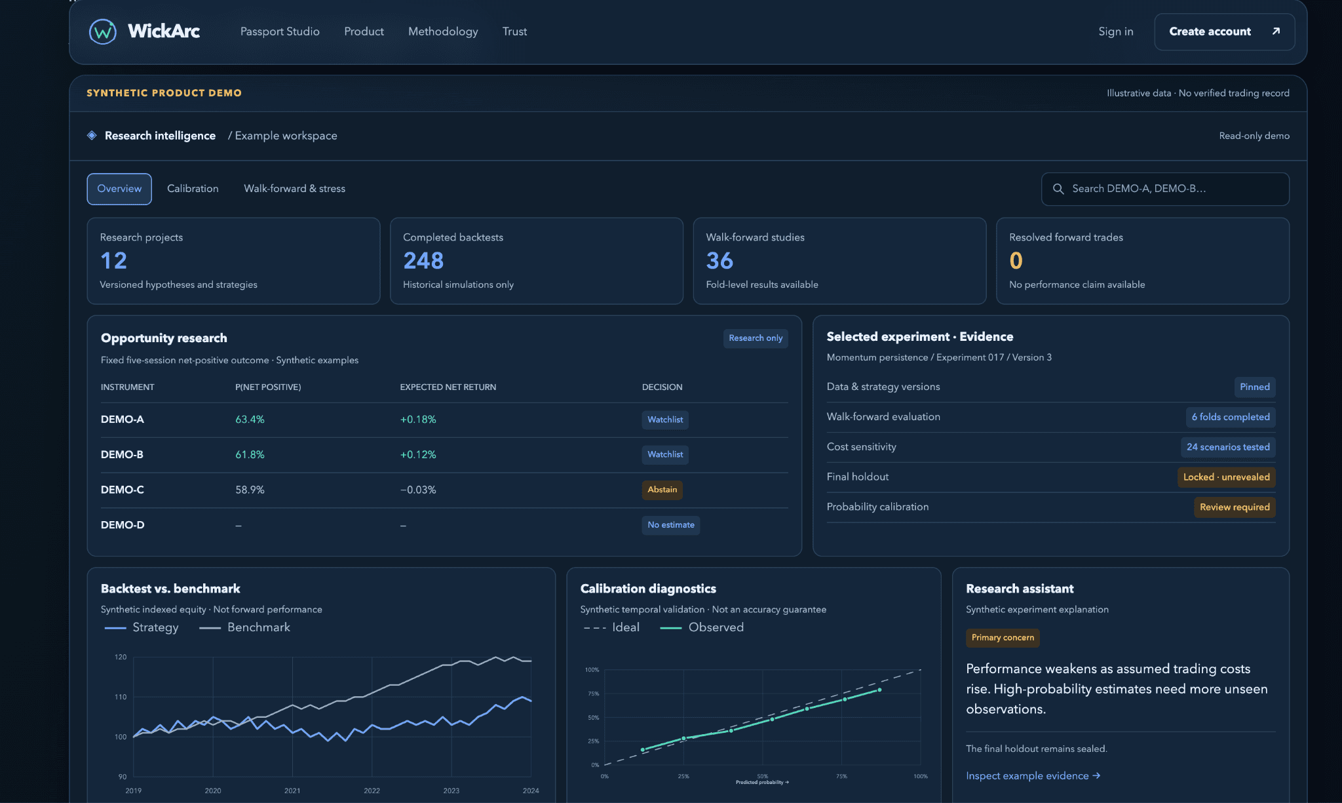
Task: Click the Cost sensitivity row label
Action: click(861, 447)
